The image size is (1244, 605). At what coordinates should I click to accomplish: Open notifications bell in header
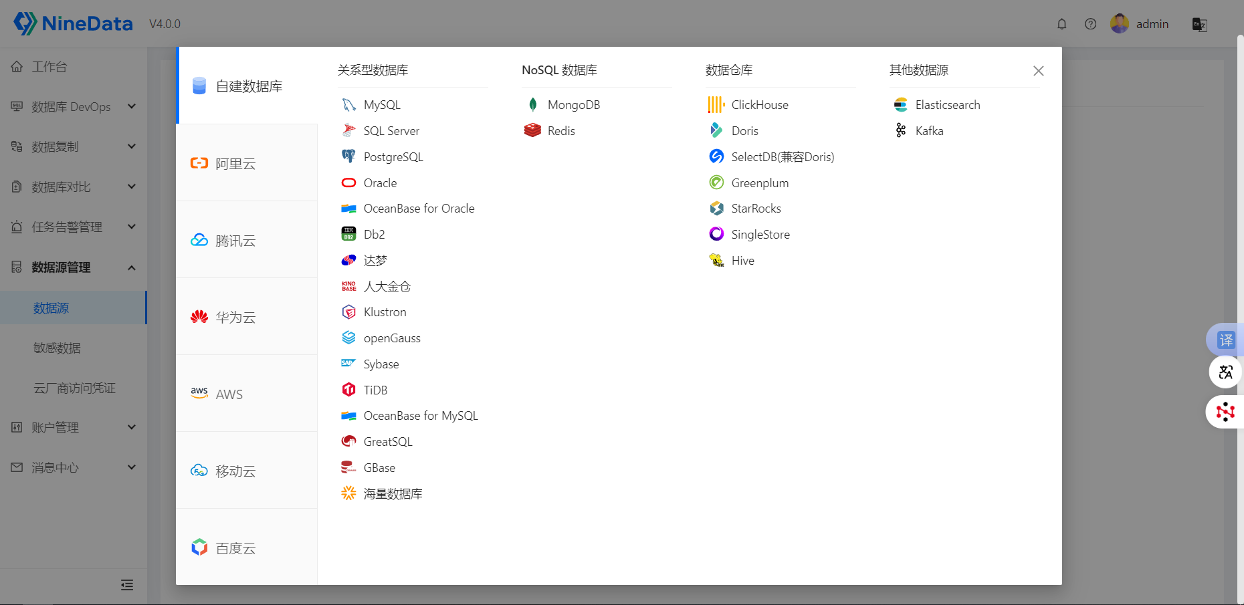pyautogui.click(x=1061, y=24)
